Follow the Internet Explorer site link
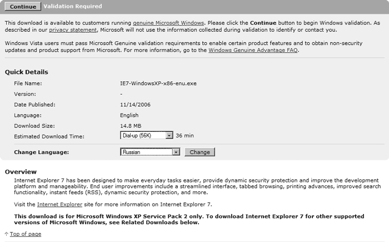Viewport: 389px width, 242px height. tap(59, 205)
